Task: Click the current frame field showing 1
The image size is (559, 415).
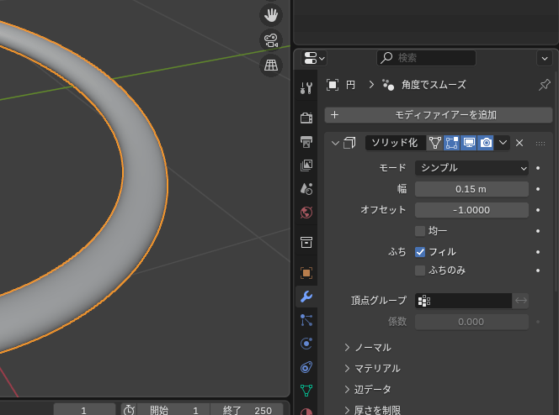Action: [x=84, y=410]
